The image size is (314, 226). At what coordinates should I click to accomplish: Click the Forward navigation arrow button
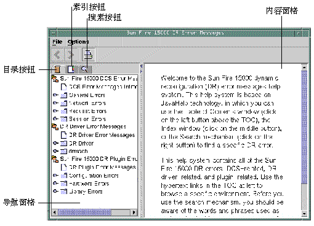click(71, 55)
